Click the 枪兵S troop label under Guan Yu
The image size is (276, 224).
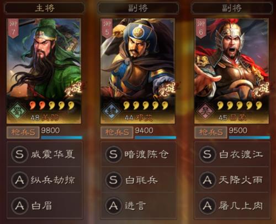tap(23, 132)
